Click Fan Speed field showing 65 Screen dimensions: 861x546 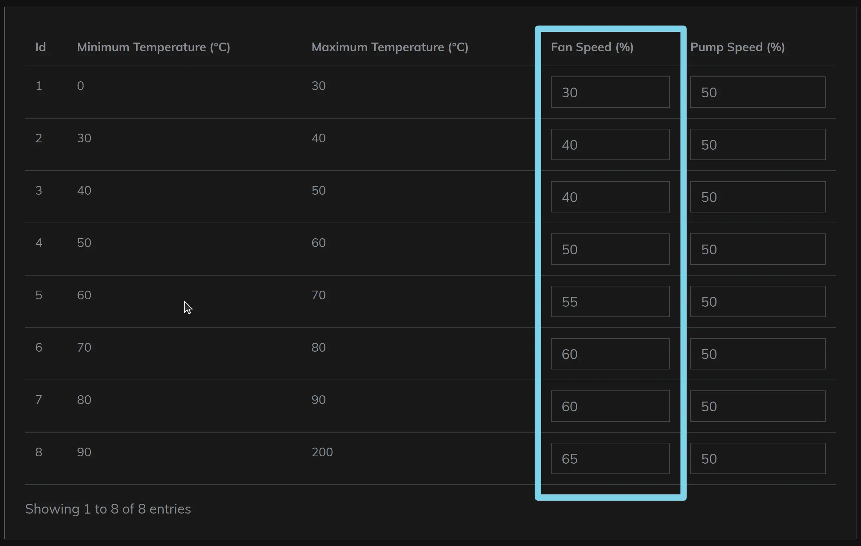(x=610, y=458)
